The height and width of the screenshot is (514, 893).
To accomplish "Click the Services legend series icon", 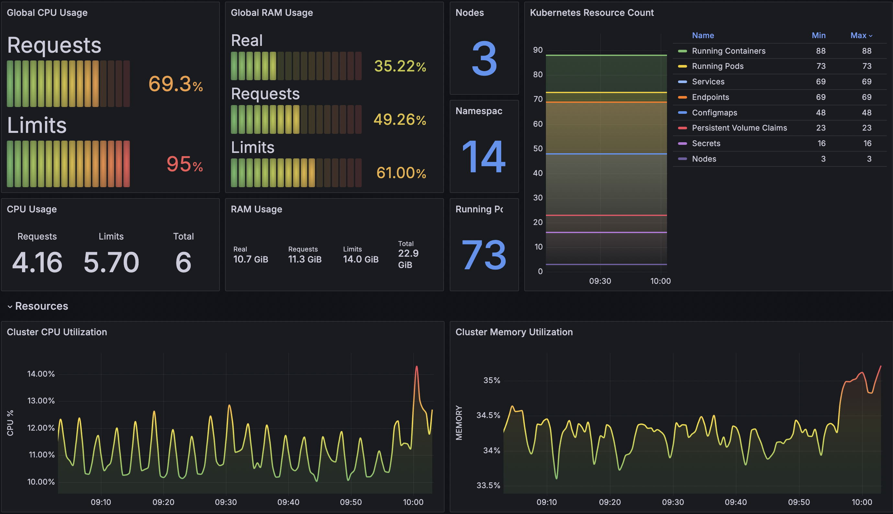I will pyautogui.click(x=682, y=82).
